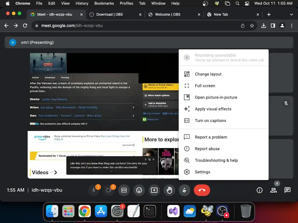This screenshot has height=223, width=298.
Task: Go forward with the browser forward arrow
Action: click(x=16, y=26)
